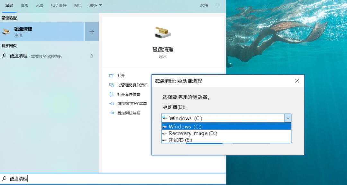Screen dimensions: 347x185
Task: Click the large 磁盘清理 application icon
Action: coord(163,32)
